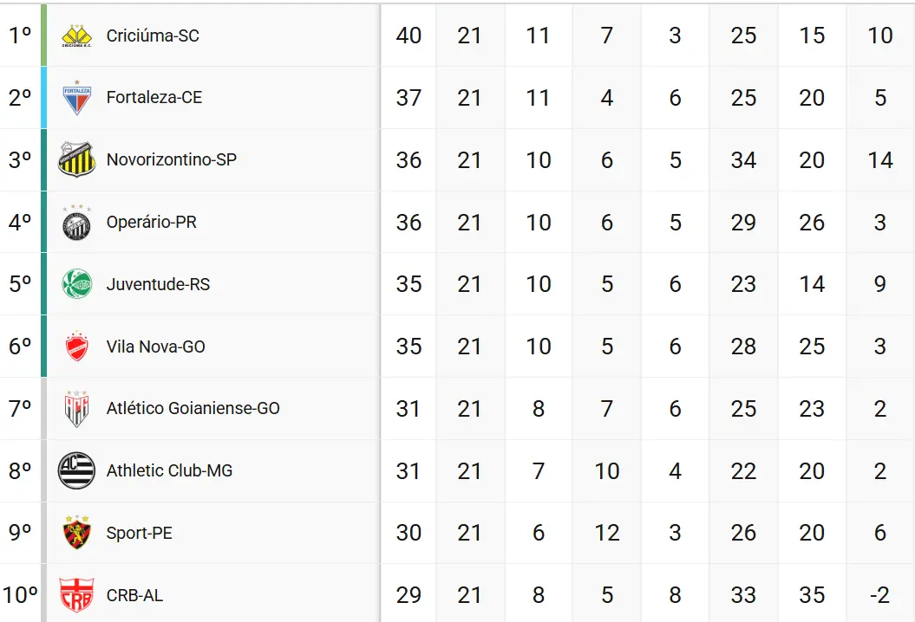Click the Novorizontino-SP team name

172,159
